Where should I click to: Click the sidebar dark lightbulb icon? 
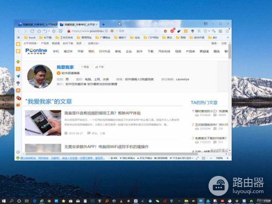pos(18,83)
